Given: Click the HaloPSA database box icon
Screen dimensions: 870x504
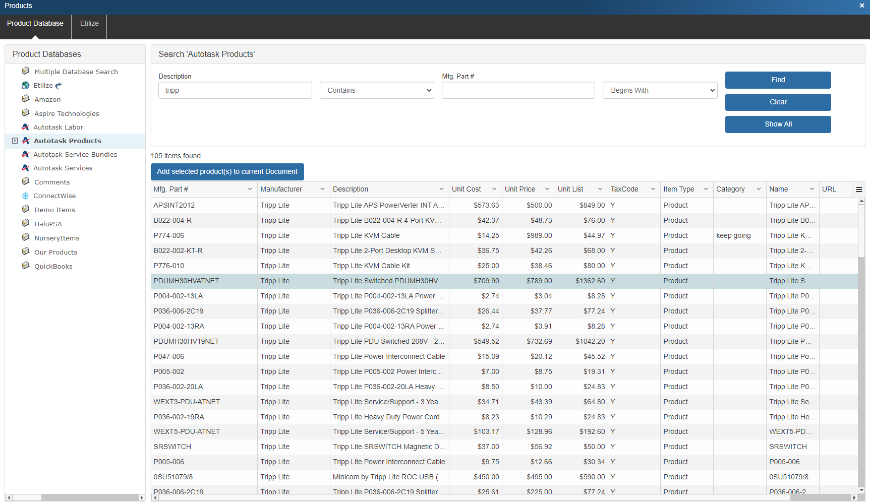Looking at the screenshot, I should 26,223.
